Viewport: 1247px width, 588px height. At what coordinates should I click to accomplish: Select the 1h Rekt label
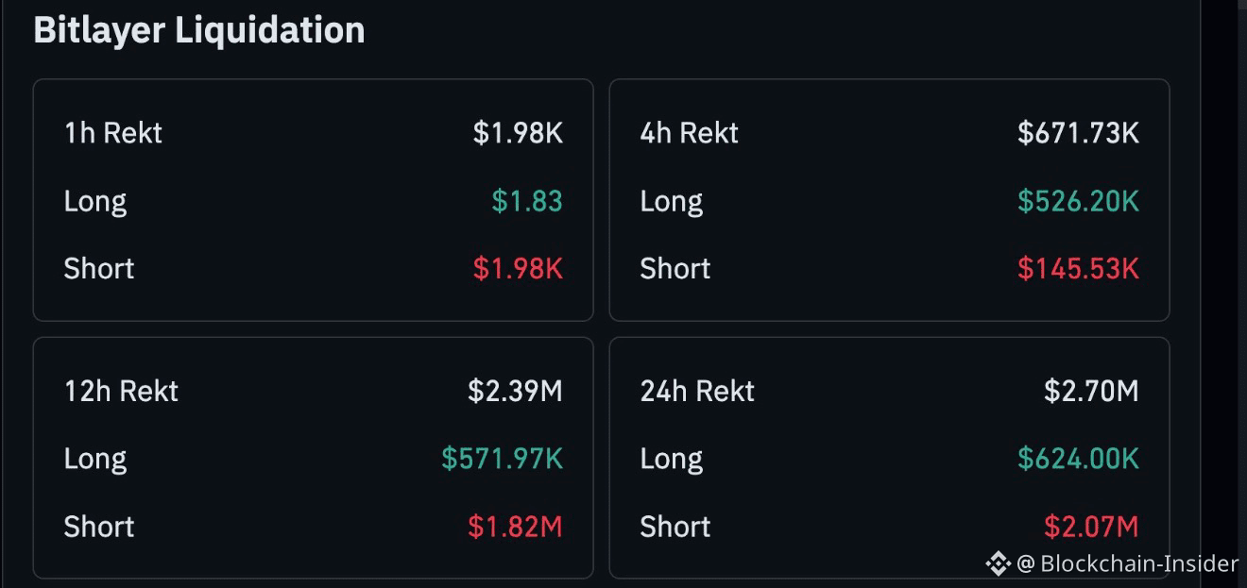113,132
